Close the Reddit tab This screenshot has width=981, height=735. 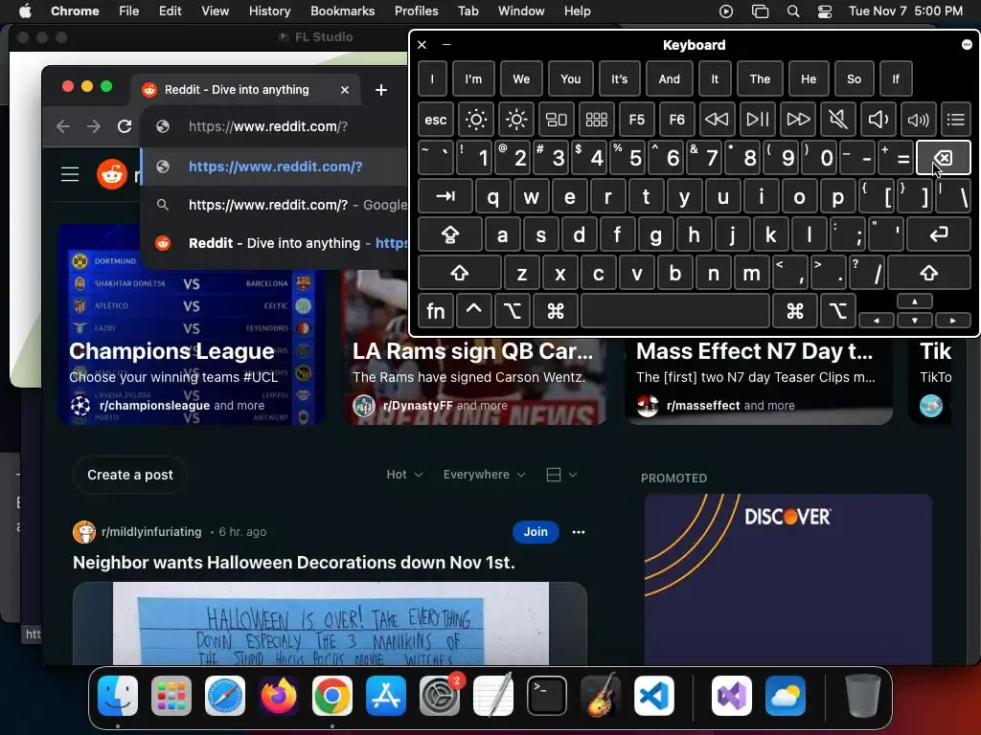tap(345, 90)
